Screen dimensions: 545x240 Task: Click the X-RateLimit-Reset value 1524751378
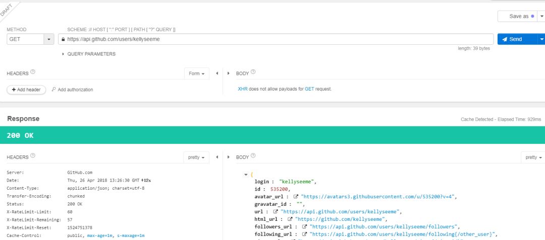80,227
